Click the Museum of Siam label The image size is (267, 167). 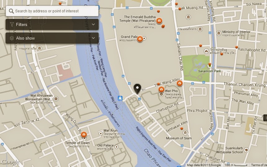(179, 138)
